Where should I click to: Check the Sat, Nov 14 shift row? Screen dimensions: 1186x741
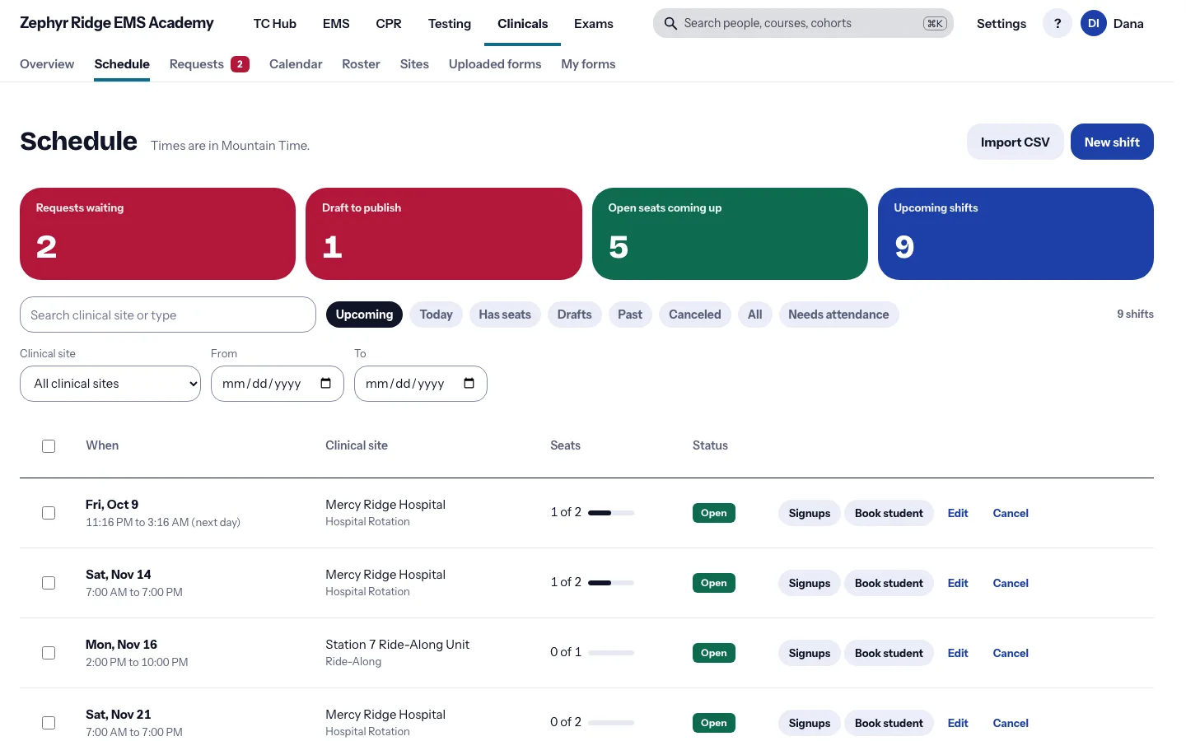pyautogui.click(x=49, y=583)
